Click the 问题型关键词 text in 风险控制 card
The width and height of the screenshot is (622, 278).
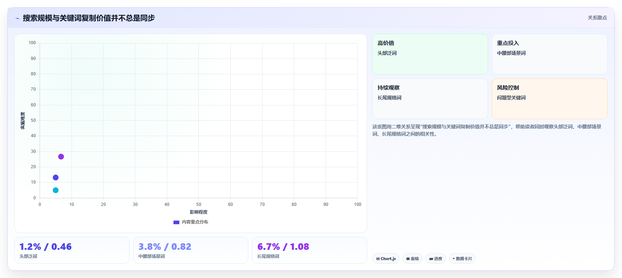[511, 98]
